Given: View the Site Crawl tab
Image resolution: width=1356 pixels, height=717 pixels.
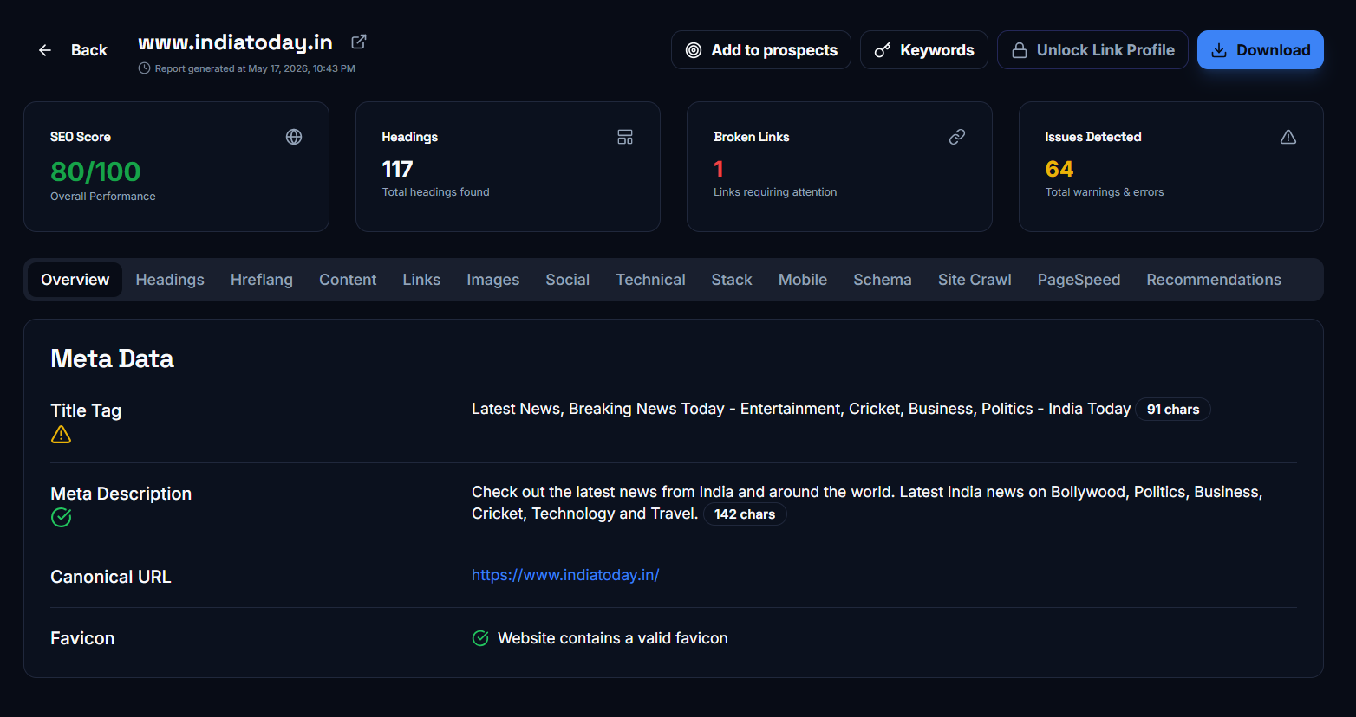Looking at the screenshot, I should pyautogui.click(x=975, y=280).
